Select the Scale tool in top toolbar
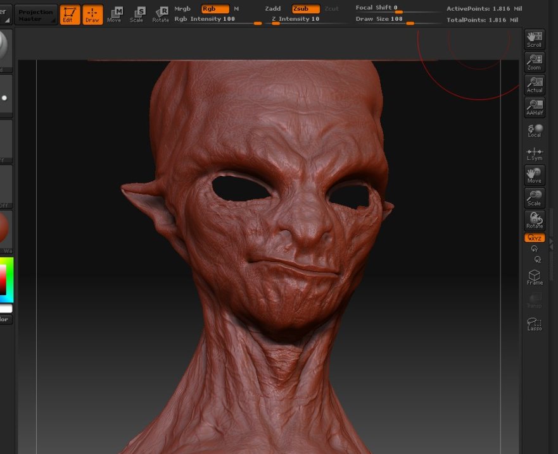The height and width of the screenshot is (454, 558). (137, 15)
